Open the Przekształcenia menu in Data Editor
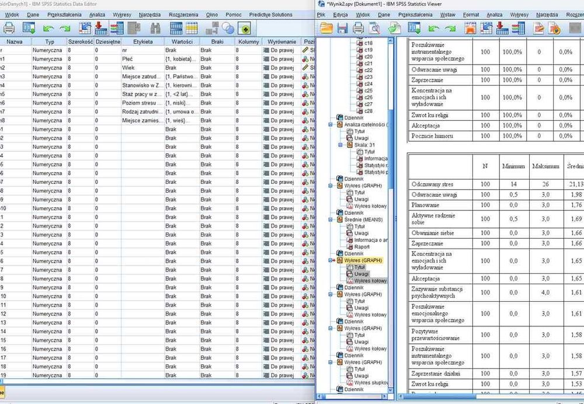 [64, 15]
